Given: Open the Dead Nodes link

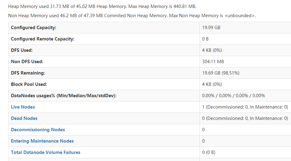Looking at the screenshot, I should coord(24,118).
